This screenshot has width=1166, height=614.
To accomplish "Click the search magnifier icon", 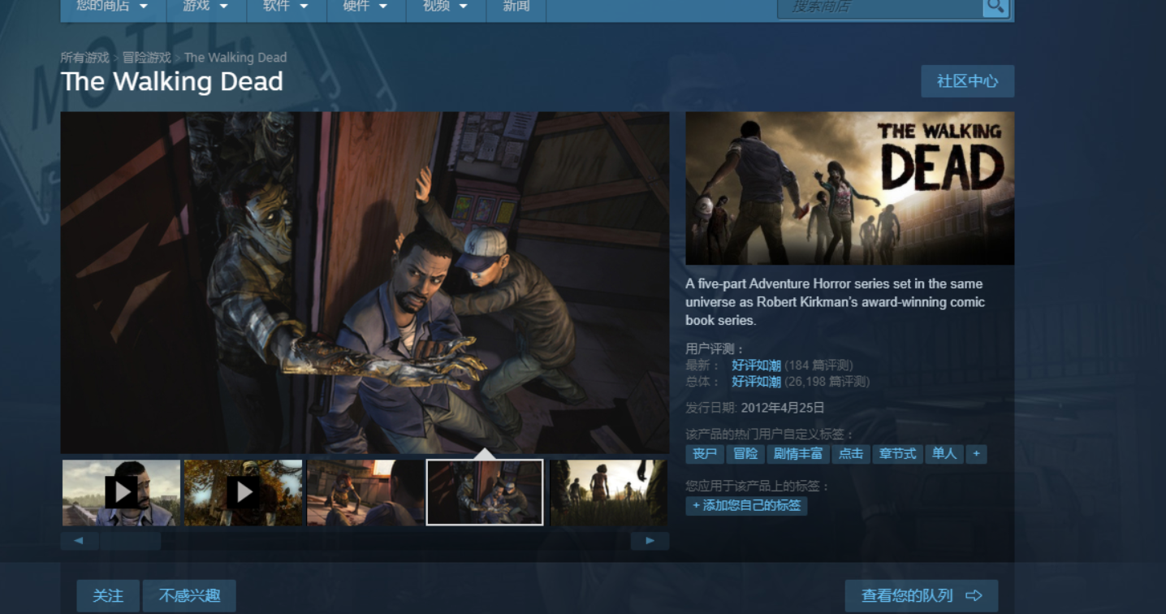I will pos(995,7).
